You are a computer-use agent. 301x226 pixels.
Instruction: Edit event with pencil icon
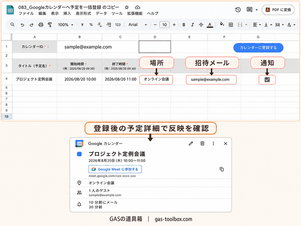click(191, 144)
